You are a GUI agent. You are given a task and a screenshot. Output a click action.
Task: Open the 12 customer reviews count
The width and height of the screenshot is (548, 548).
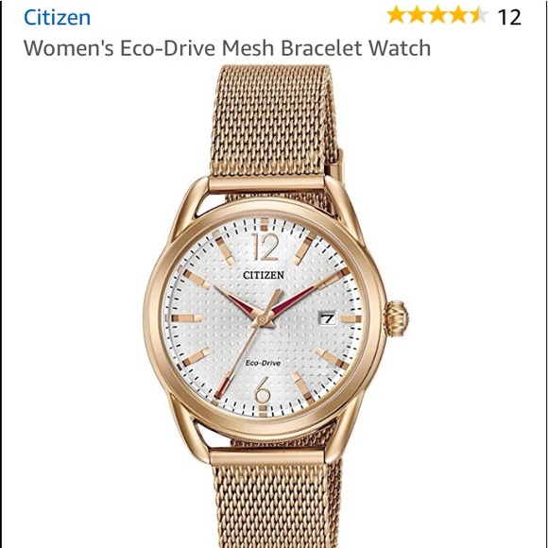509,17
